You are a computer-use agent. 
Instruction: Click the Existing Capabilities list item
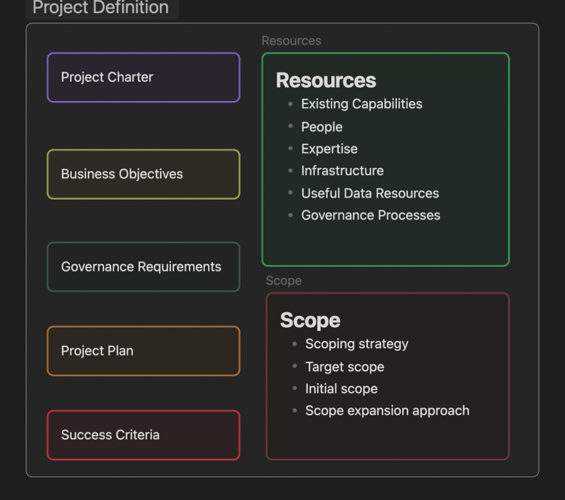pos(361,104)
